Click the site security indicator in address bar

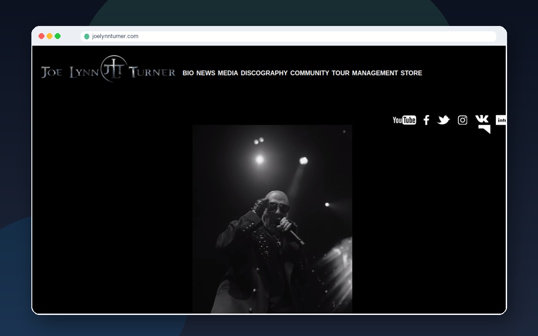tap(87, 36)
